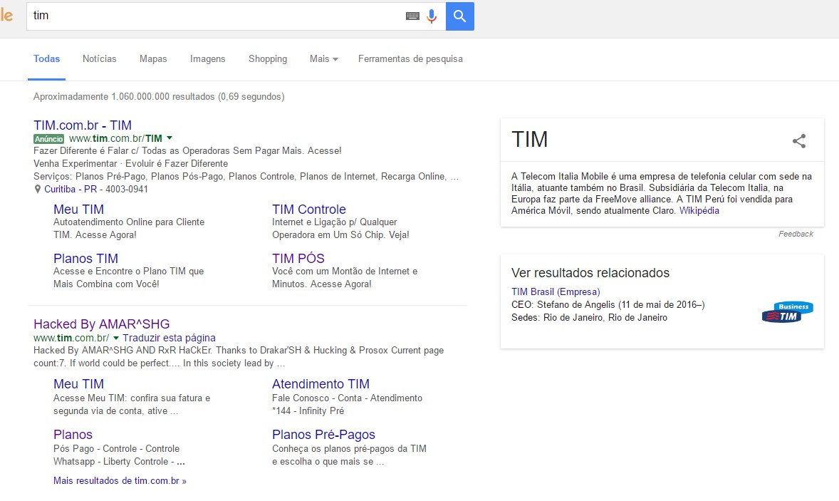The width and height of the screenshot is (839, 501).
Task: Share the TIM knowledge panel
Action: pos(799,141)
